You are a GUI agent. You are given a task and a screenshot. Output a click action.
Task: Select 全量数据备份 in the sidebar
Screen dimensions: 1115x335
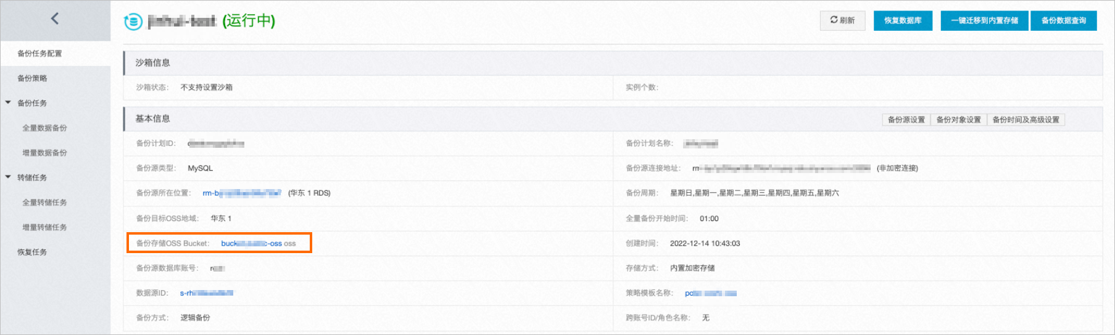[44, 128]
